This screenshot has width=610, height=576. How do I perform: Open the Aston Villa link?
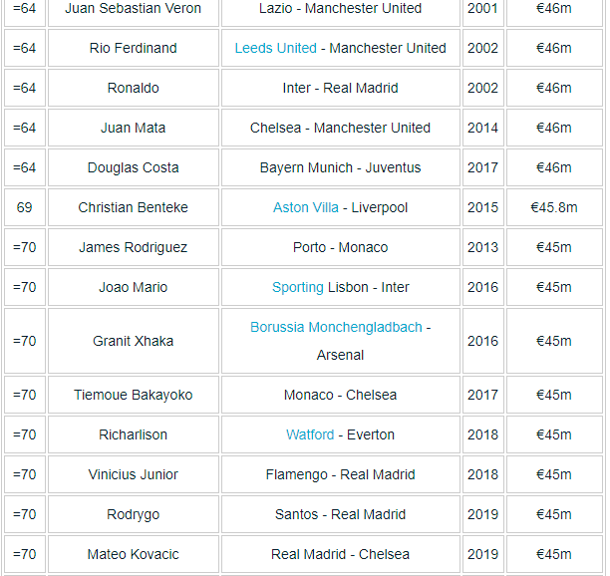coord(304,207)
